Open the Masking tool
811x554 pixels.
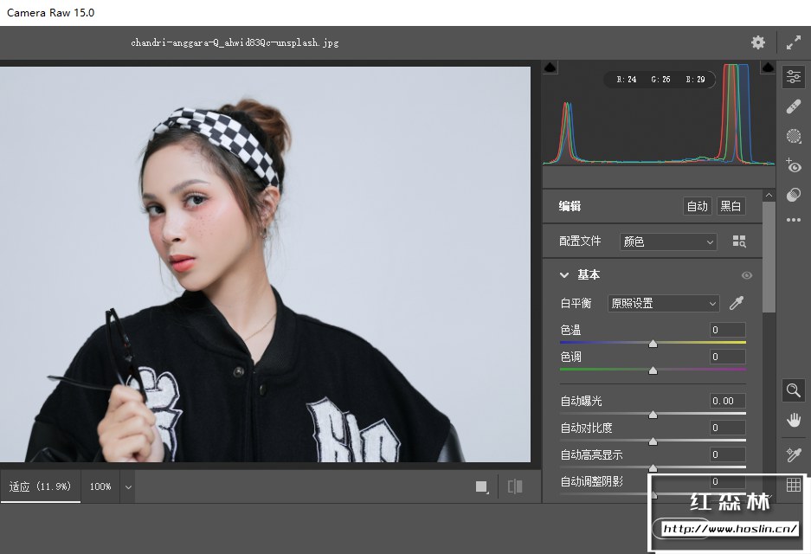[x=794, y=136]
